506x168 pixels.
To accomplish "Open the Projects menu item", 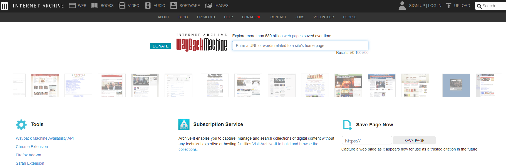I will [206, 17].
